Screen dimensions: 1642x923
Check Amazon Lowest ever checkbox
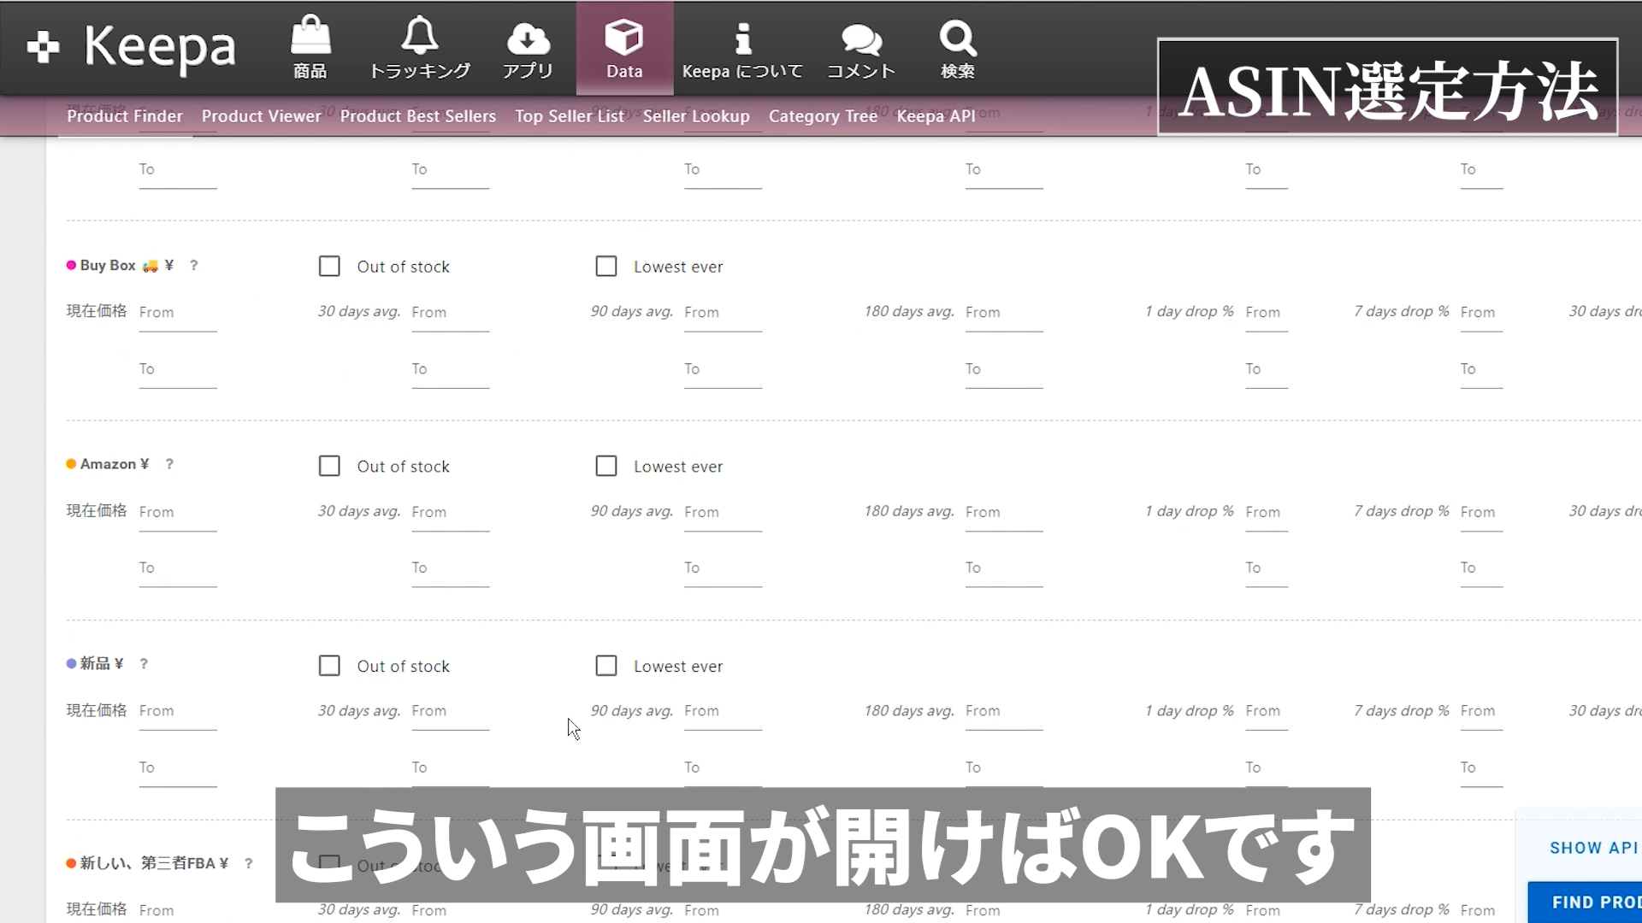[x=605, y=466]
